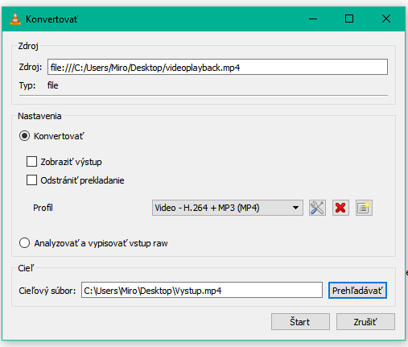408x347 pixels.
Task: Maximize the Konvertovať dialog window
Action: pyautogui.click(x=349, y=19)
